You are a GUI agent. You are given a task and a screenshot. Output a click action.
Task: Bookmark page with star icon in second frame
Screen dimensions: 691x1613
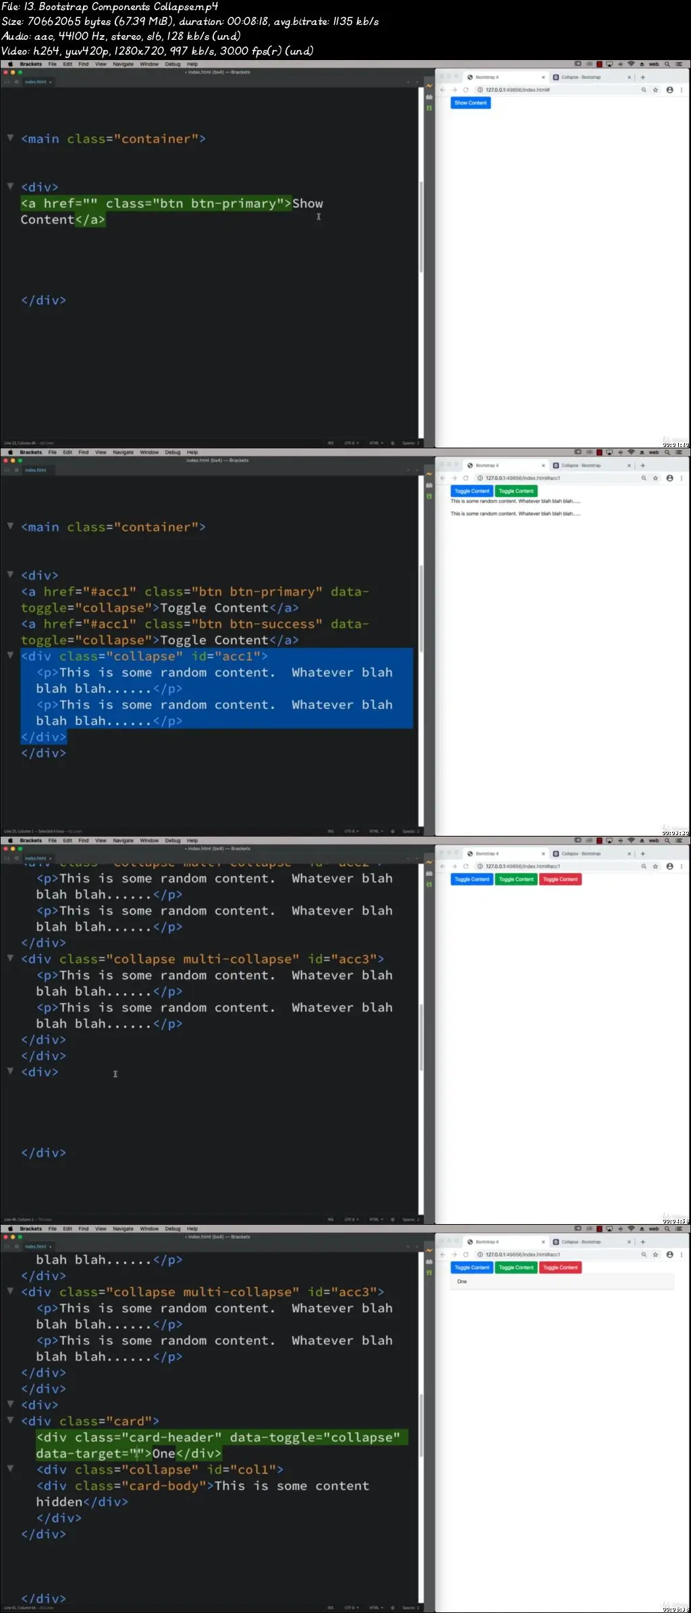[x=655, y=478]
